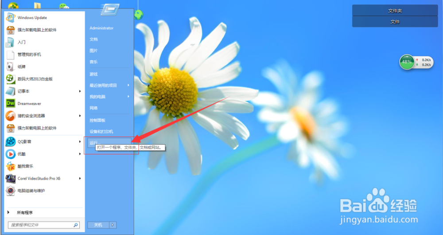Image resolution: width=443 pixels, height=235 pixels.
Task: Expand the QQ影音 submenu arrow
Action: 80,142
